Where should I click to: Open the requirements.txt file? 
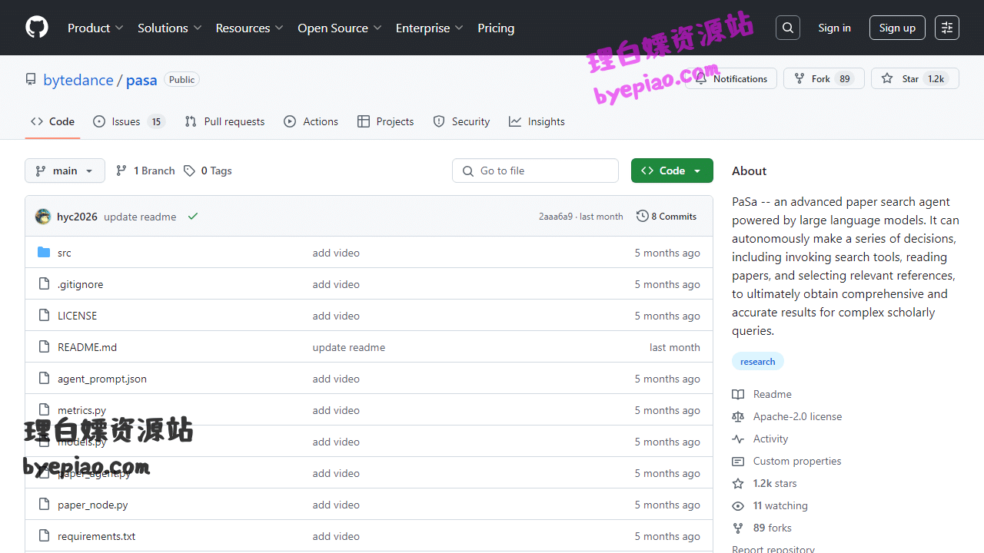pyautogui.click(x=96, y=536)
